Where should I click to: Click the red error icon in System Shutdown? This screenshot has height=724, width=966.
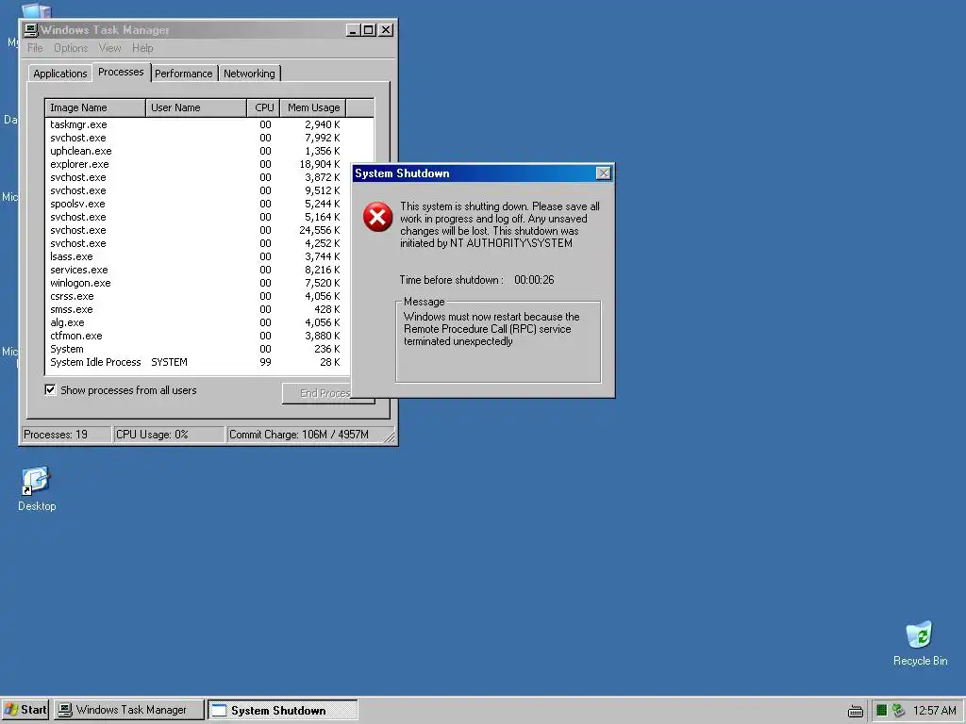[x=377, y=217]
